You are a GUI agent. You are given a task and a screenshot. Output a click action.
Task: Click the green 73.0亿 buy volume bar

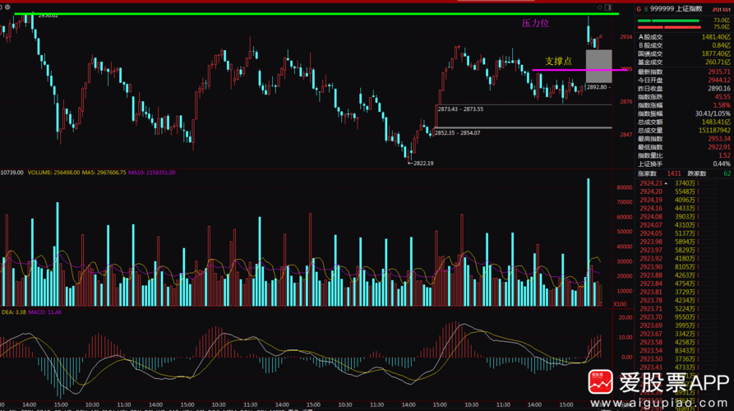674,21
